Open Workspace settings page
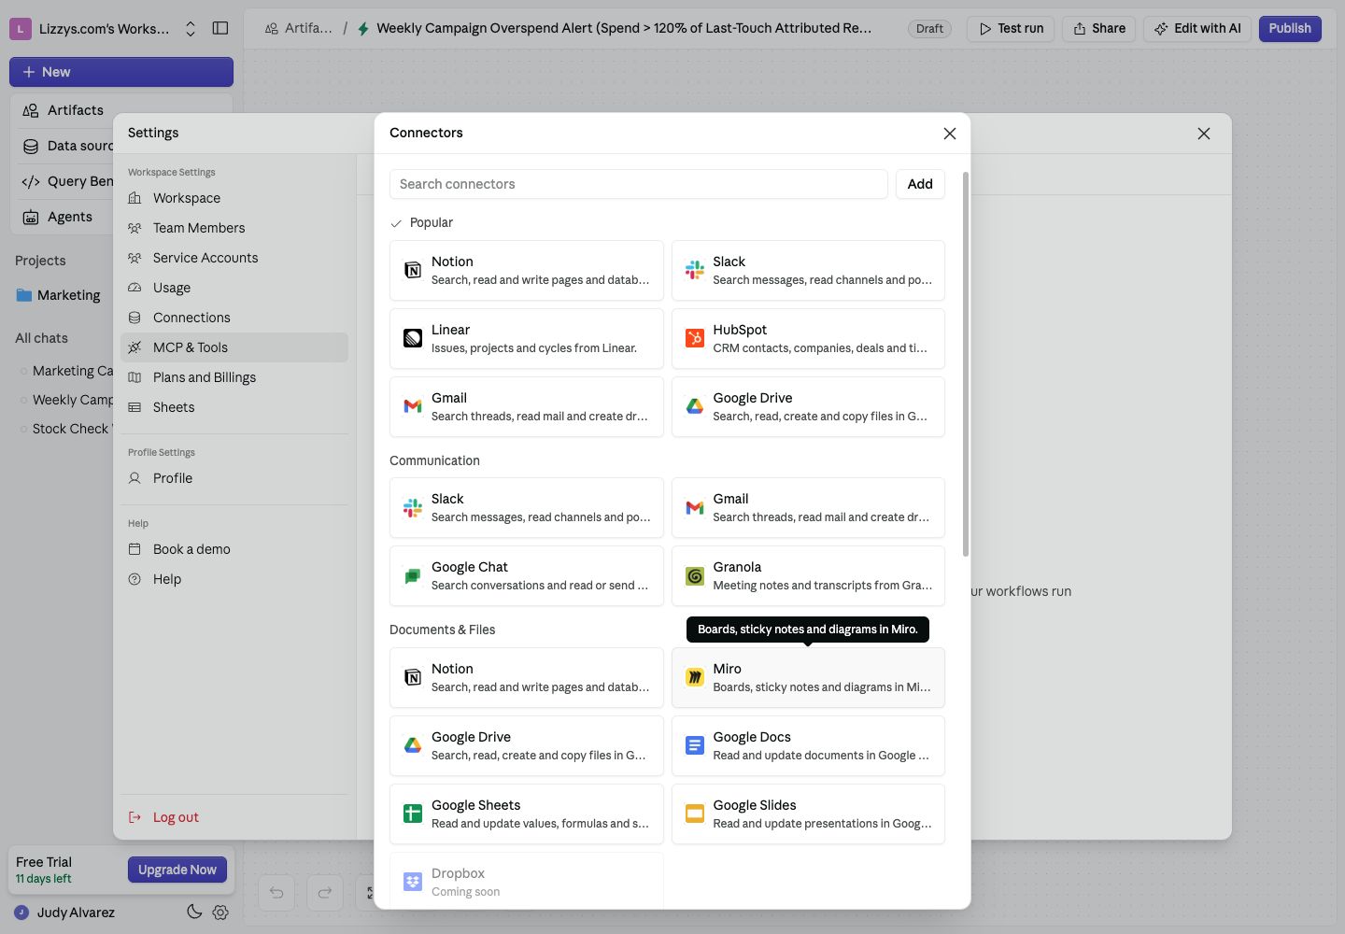Screen dimensions: 1345x934 pos(234,198)
